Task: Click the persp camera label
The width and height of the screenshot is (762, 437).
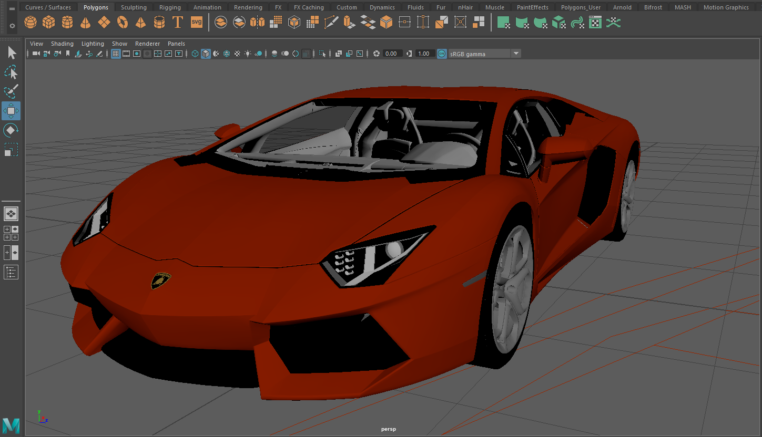Action: [x=389, y=429]
